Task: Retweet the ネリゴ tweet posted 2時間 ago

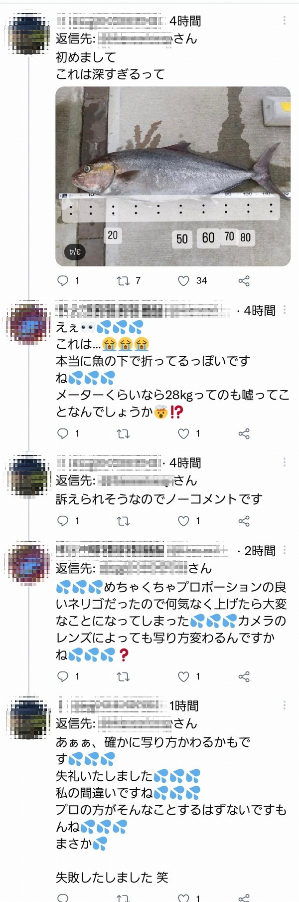Action: point(123,676)
